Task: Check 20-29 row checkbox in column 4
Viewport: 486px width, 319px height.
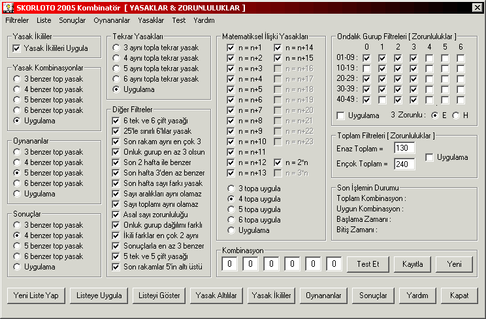Action: (x=429, y=79)
